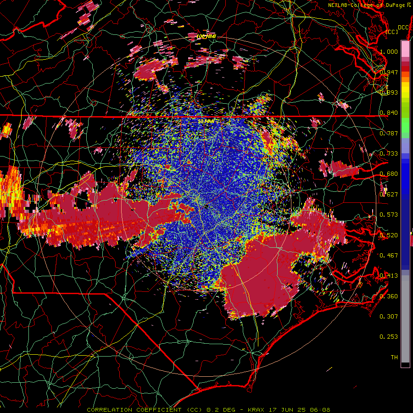413x413 pixels.
Task: Select the 0.253 scale value
Action: click(x=389, y=337)
